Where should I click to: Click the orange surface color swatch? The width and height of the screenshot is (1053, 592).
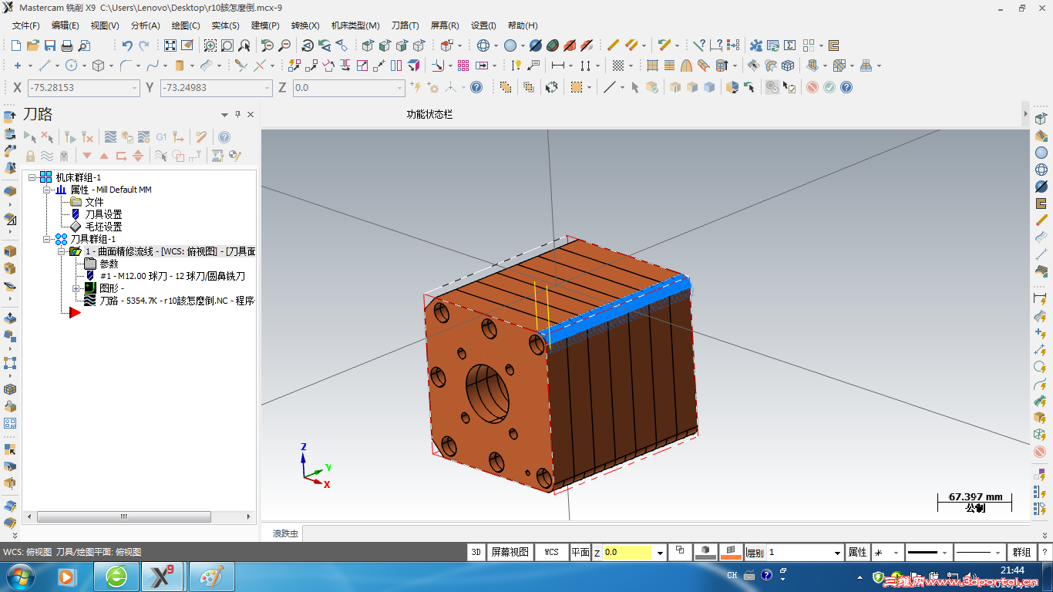730,552
